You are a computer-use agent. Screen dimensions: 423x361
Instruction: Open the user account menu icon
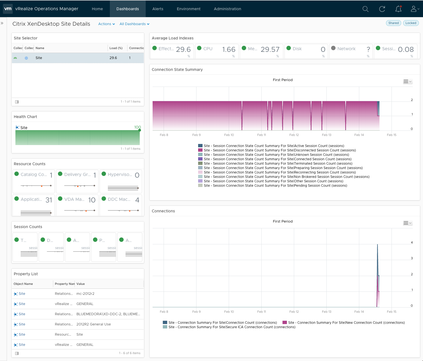[x=415, y=9]
